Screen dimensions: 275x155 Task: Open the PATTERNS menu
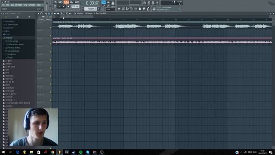[x=18, y=5]
